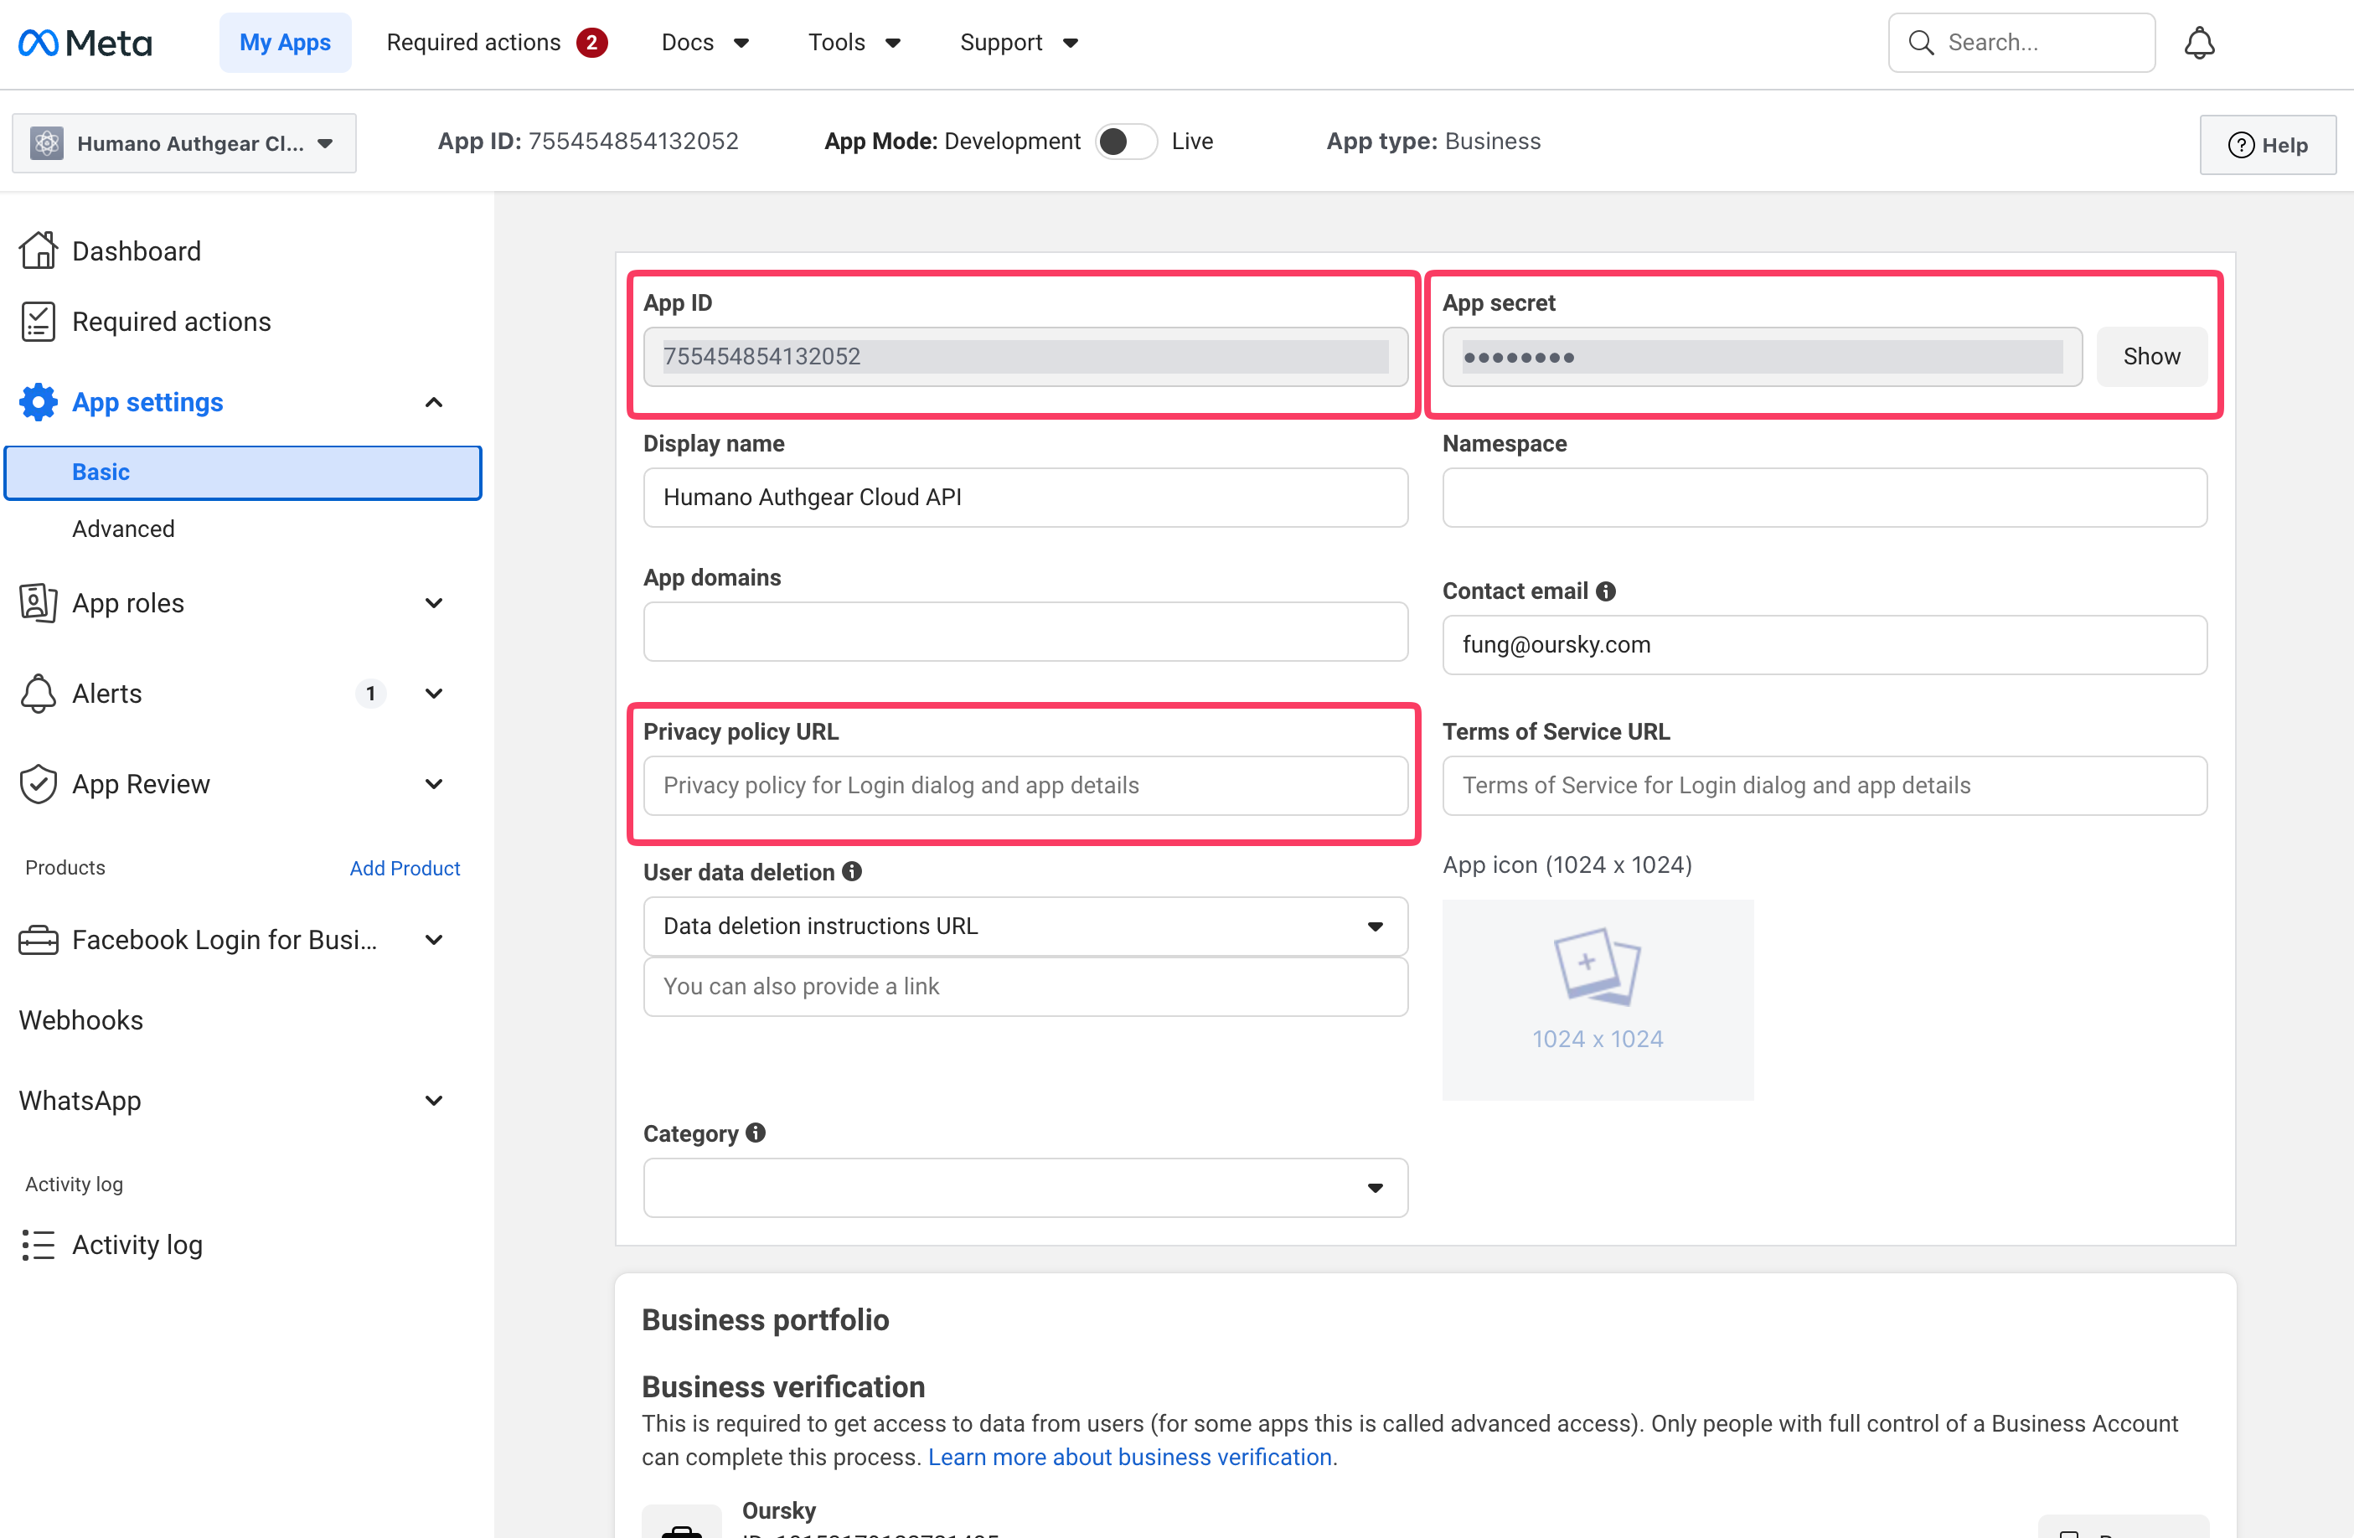This screenshot has width=2354, height=1538.
Task: Open the Tools menu
Action: (x=854, y=43)
